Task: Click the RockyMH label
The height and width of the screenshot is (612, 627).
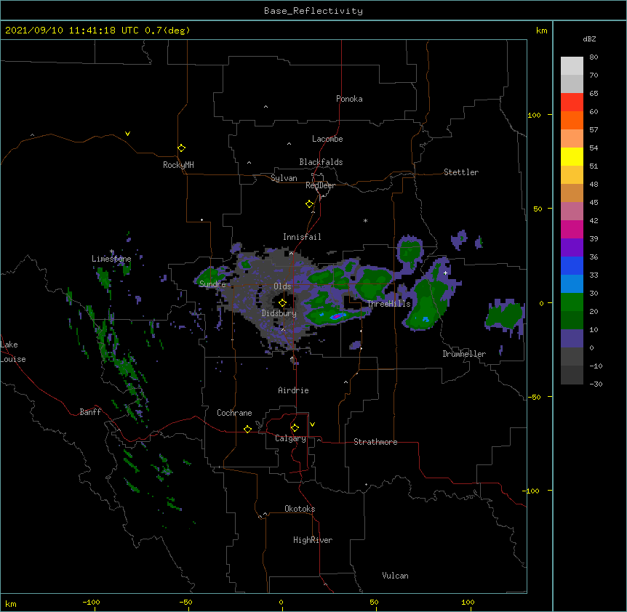Action: (x=178, y=165)
